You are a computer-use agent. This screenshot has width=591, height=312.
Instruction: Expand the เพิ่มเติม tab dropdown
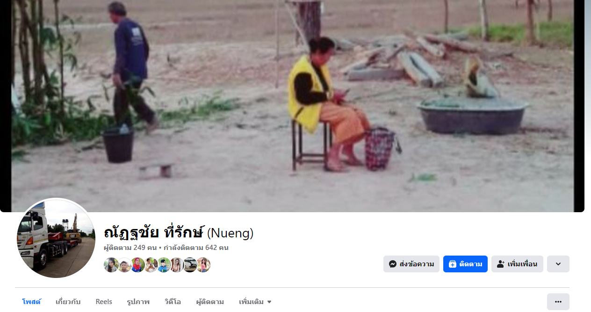click(255, 302)
